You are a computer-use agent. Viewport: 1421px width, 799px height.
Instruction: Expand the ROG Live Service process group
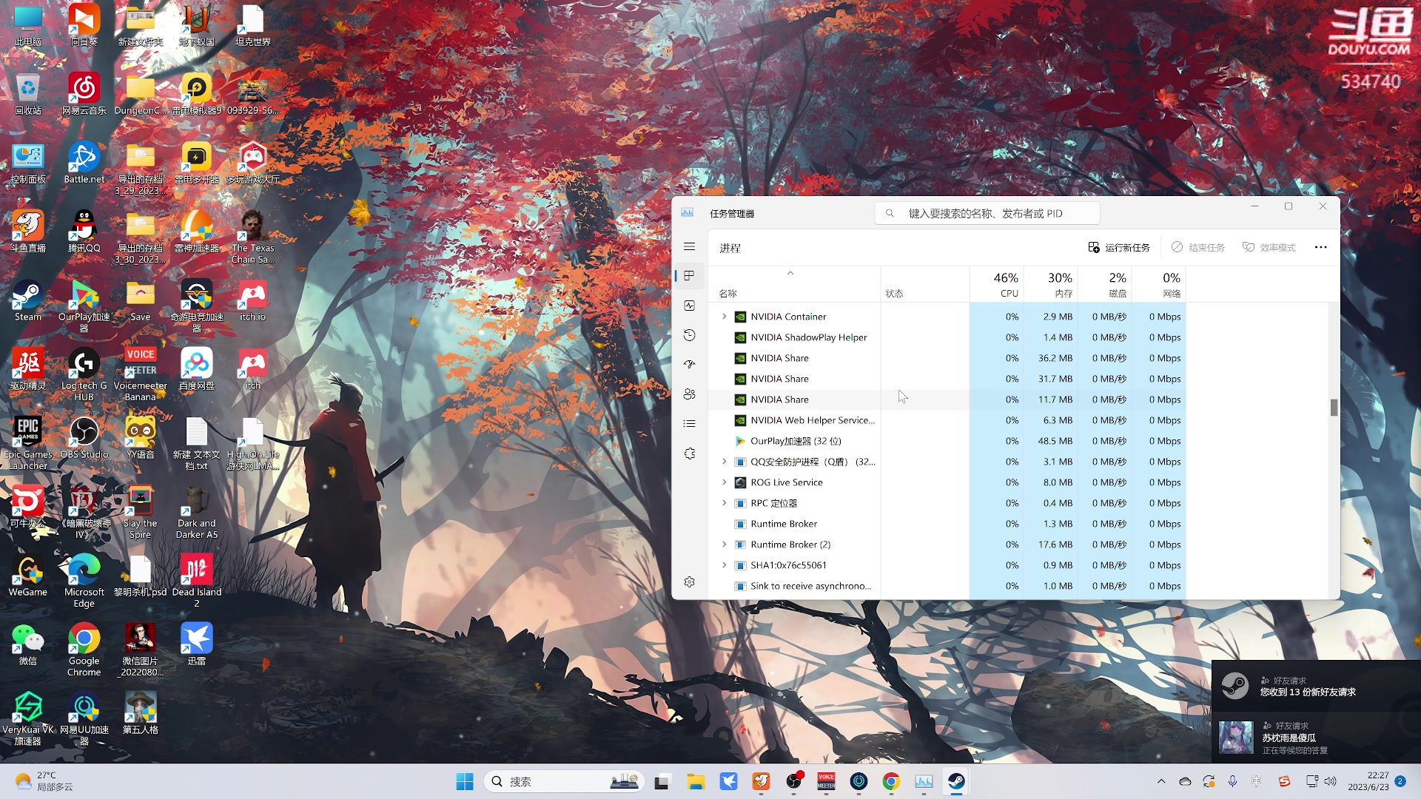pyautogui.click(x=724, y=482)
